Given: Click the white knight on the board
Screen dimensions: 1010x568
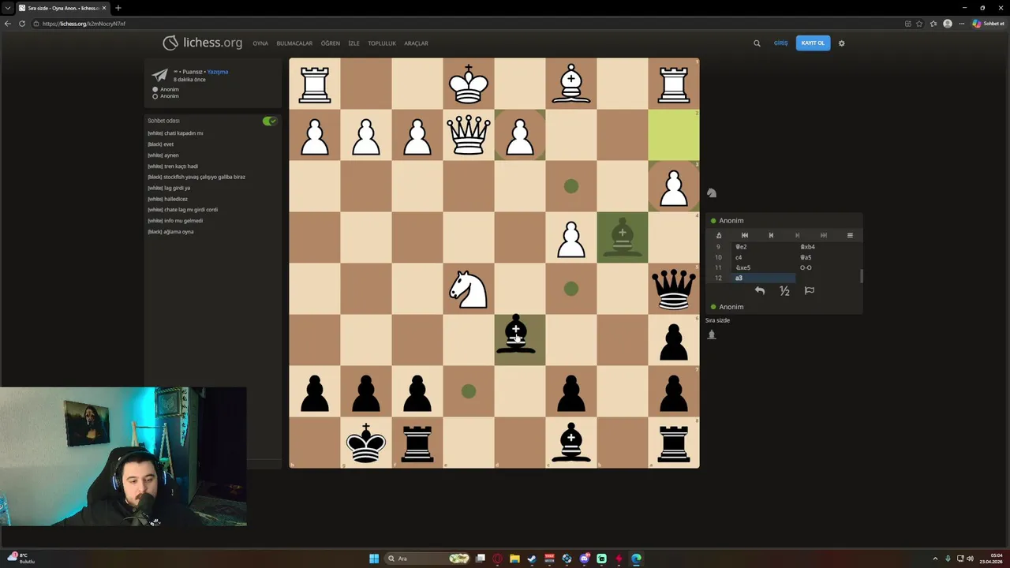Looking at the screenshot, I should coord(468,289).
